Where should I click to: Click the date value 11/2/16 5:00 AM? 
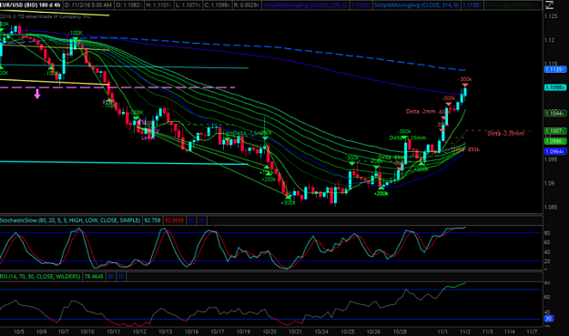point(88,5)
